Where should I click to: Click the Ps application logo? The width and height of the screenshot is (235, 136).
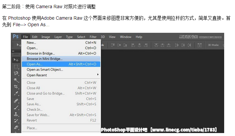pos(15,36)
